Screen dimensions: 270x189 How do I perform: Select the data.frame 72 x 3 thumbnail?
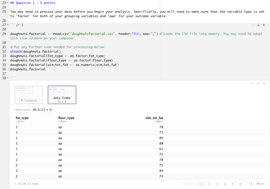coord(62,95)
